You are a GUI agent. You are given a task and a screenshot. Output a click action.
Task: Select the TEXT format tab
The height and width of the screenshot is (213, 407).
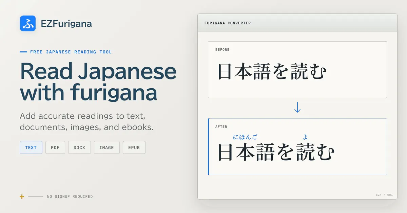31,147
